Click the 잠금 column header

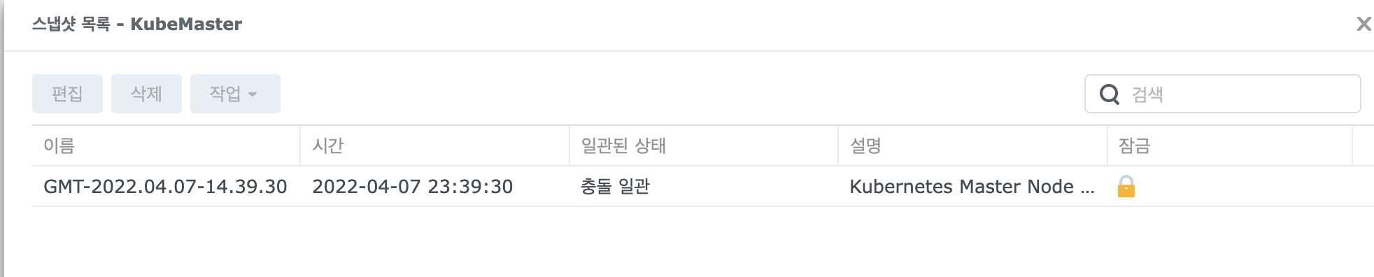coord(1230,145)
